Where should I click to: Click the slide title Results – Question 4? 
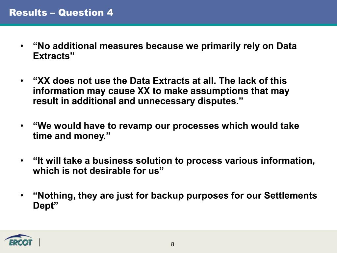pyautogui.click(x=61, y=13)
